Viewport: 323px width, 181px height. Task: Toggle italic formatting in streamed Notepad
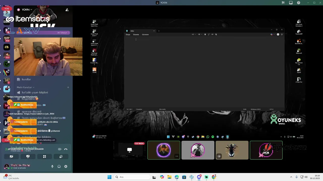coord(209,34)
